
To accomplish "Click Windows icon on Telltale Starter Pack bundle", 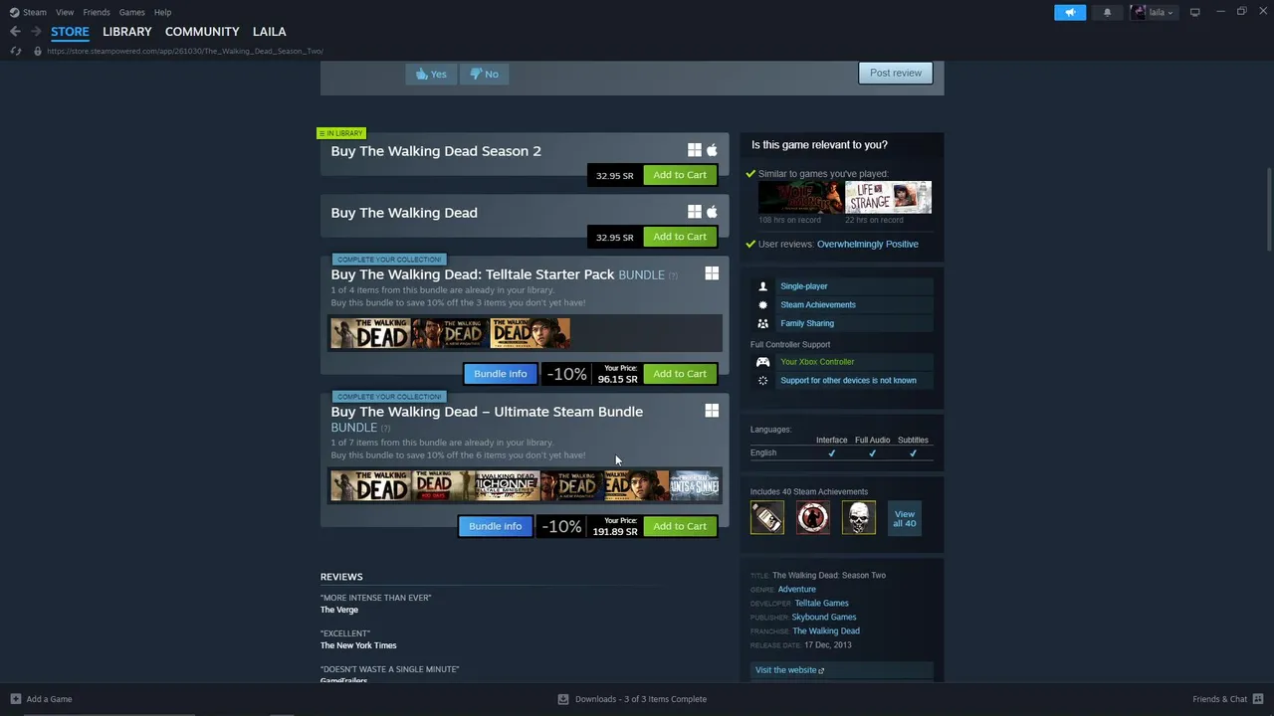I will 712,273.
